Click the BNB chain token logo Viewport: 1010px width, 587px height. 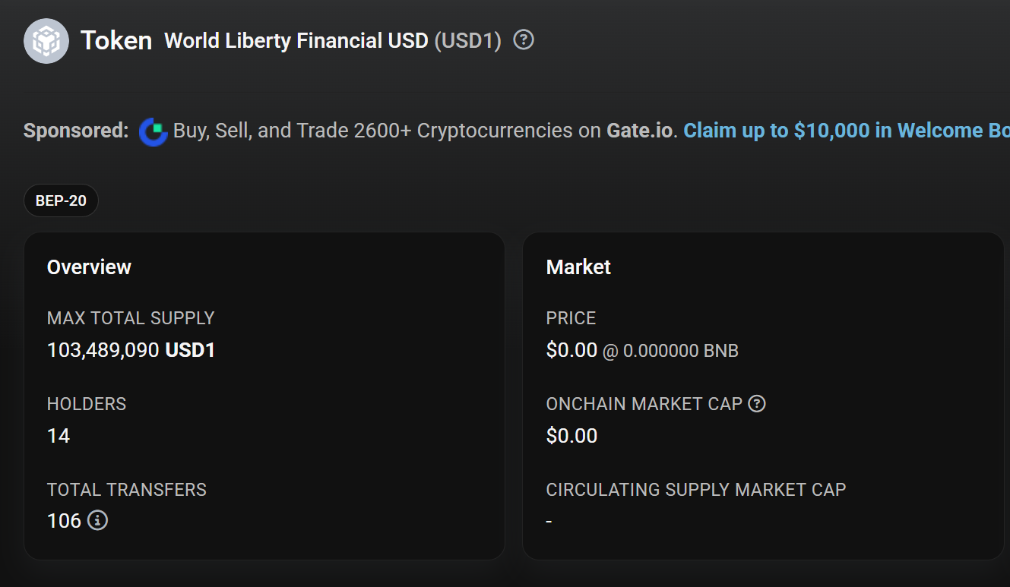click(x=46, y=39)
